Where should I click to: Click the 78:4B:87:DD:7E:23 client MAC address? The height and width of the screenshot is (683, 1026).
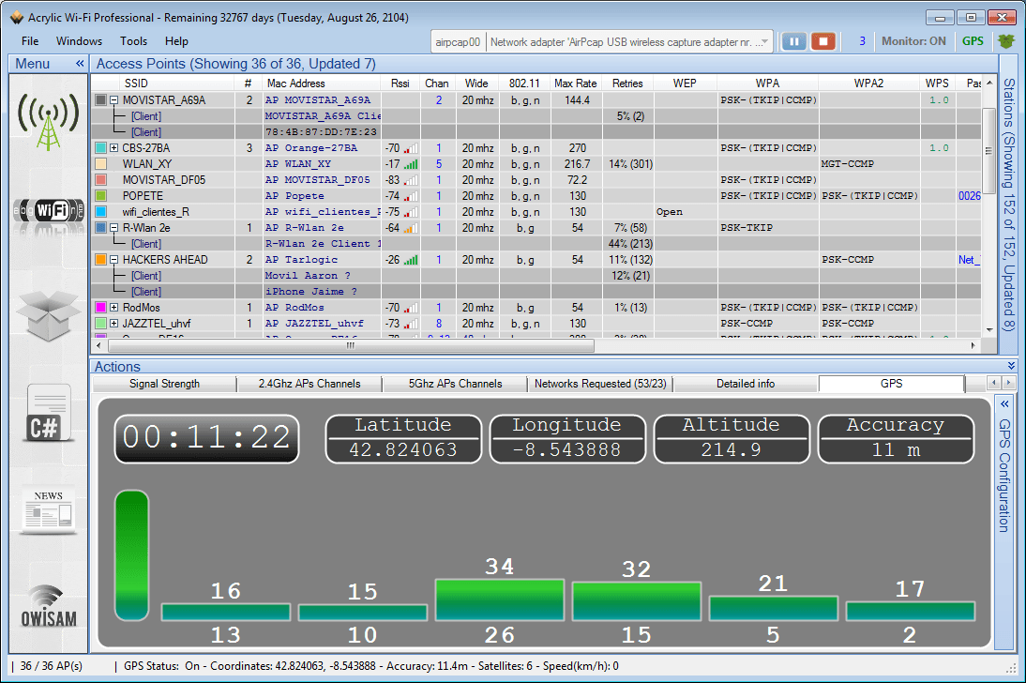click(x=321, y=132)
